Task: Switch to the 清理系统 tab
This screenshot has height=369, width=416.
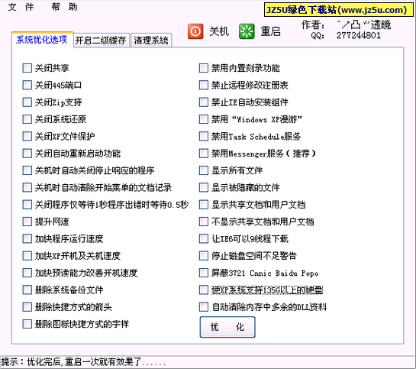Action: [151, 40]
